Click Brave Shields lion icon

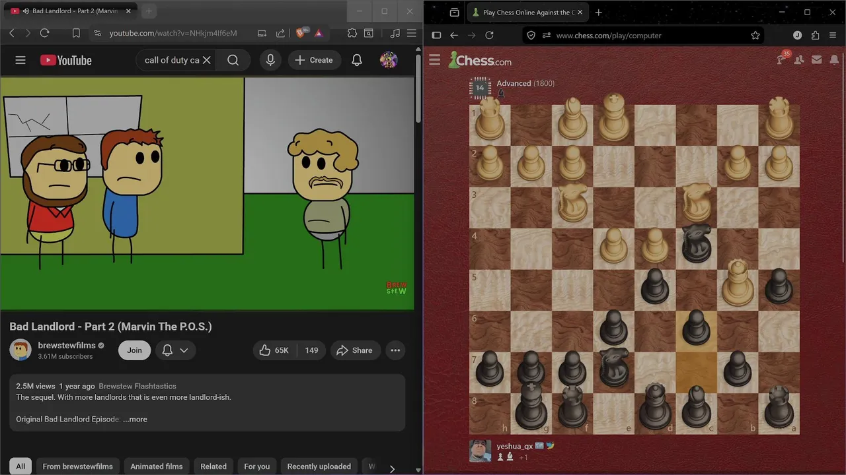(301, 33)
